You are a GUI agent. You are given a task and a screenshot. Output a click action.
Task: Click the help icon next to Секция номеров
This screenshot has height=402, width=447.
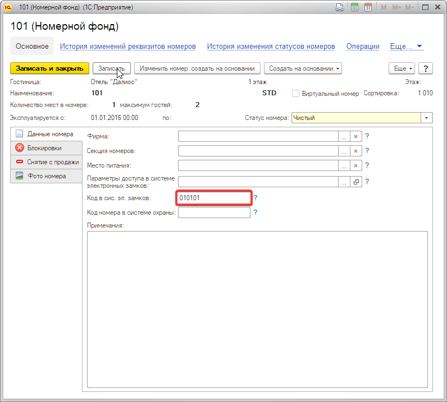(367, 151)
